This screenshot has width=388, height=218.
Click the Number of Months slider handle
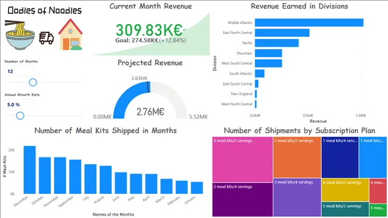(x=33, y=82)
